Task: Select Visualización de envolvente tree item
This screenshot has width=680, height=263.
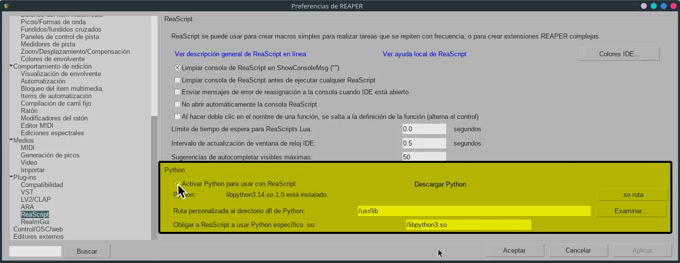Action: 61,74
